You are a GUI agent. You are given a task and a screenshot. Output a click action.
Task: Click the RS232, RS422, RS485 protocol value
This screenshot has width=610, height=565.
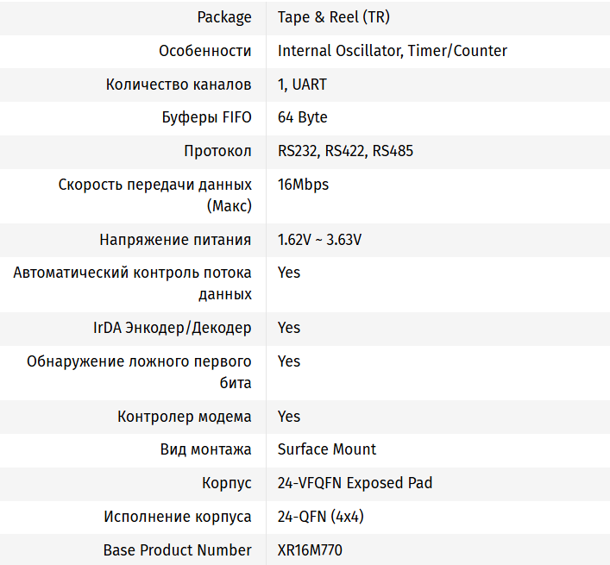(345, 151)
